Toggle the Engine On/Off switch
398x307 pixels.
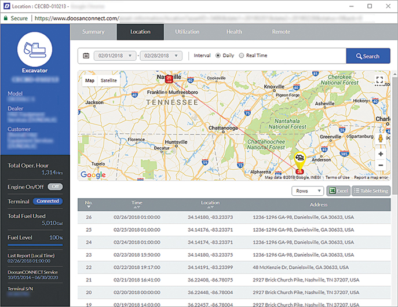[x=55, y=187]
